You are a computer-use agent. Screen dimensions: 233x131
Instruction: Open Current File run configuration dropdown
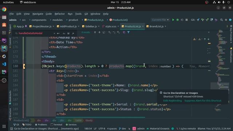tap(160, 20)
